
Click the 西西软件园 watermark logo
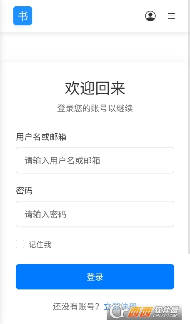tap(144, 312)
